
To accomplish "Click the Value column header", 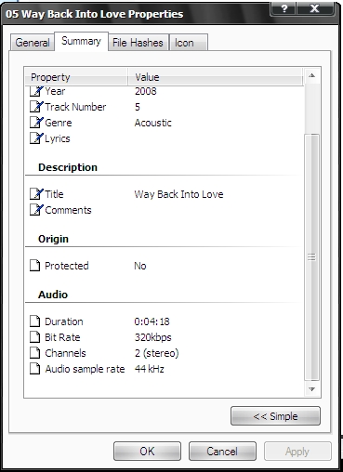I will 215,77.
